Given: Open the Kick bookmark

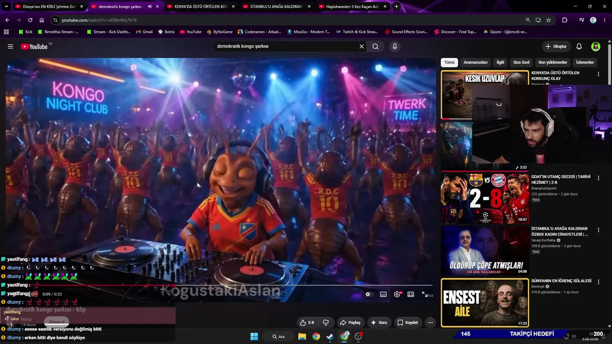Looking at the screenshot, I should 25,32.
